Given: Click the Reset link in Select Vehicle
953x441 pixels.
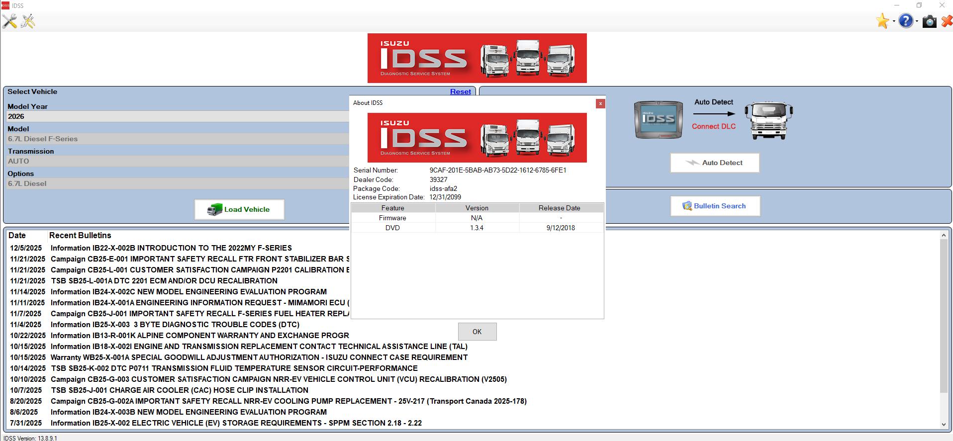Looking at the screenshot, I should coord(460,91).
